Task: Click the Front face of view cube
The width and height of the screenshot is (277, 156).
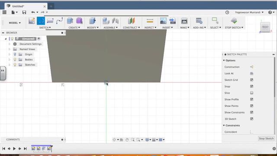Action: coord(265,27)
